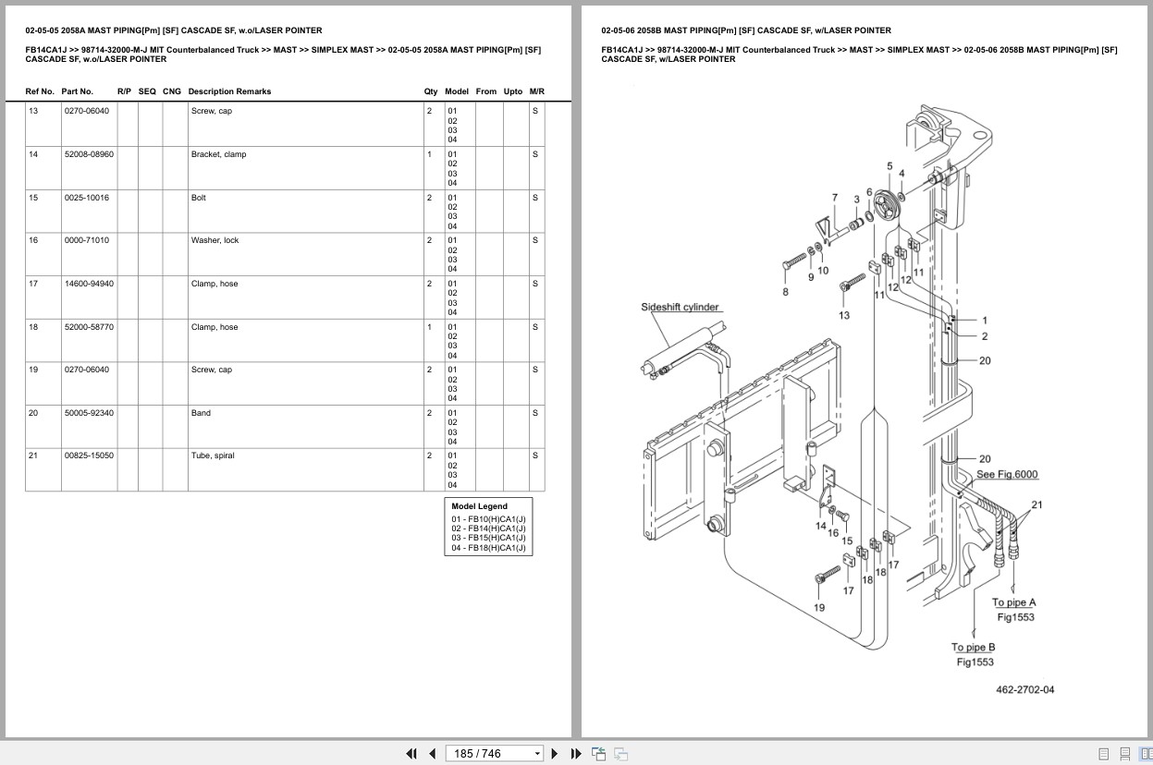Select part number 0270-06040 in row 19

(86, 370)
